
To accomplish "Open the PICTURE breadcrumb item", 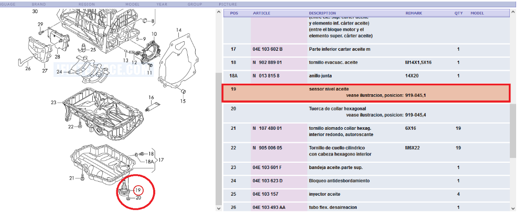I will 228,4.
